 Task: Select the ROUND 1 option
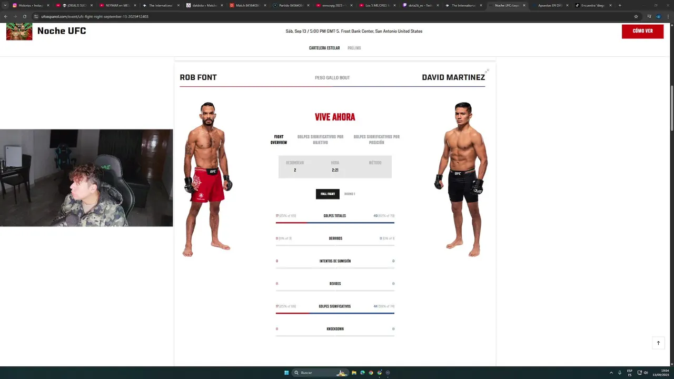[x=350, y=194]
